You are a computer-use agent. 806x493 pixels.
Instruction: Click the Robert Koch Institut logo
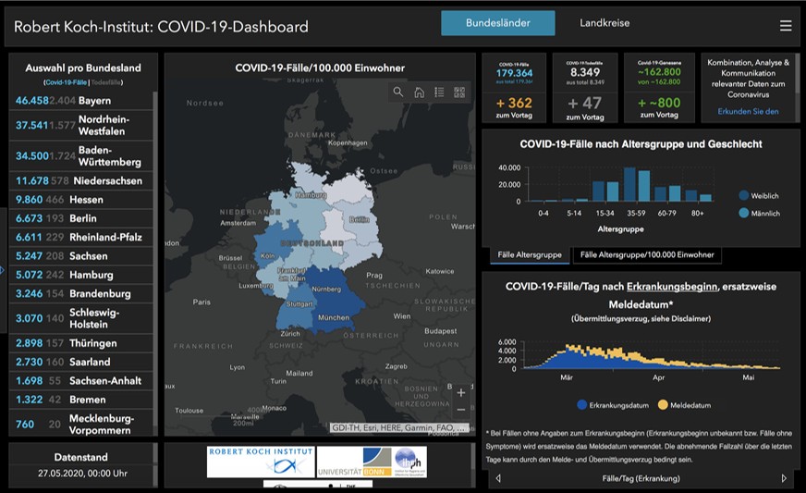click(x=261, y=462)
